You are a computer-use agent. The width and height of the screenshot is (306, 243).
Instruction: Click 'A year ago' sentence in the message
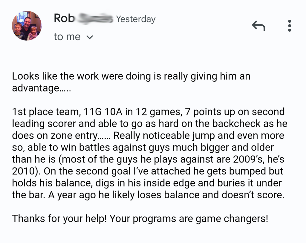(x=72, y=195)
